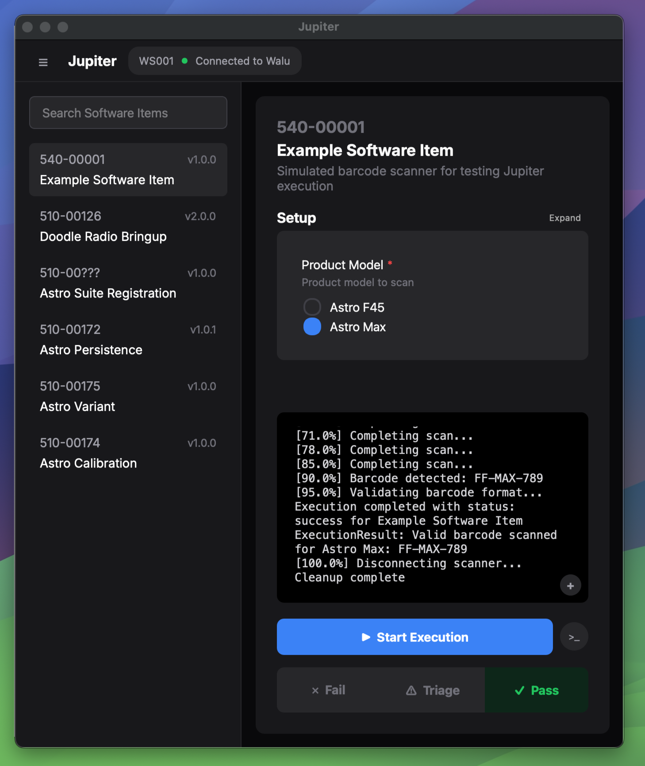
Task: Open the hamburger menu icon
Action: [43, 62]
